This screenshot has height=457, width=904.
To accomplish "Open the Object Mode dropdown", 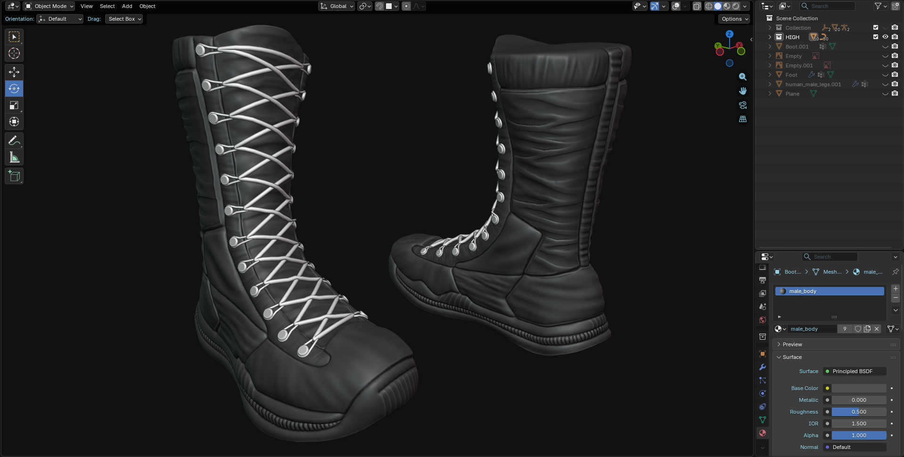I will click(x=49, y=6).
